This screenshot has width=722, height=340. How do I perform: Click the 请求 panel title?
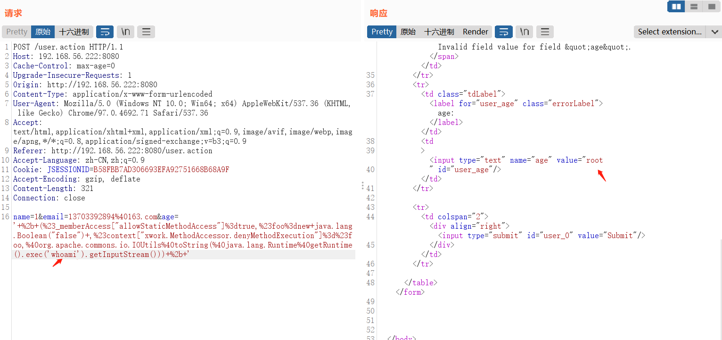pos(13,13)
